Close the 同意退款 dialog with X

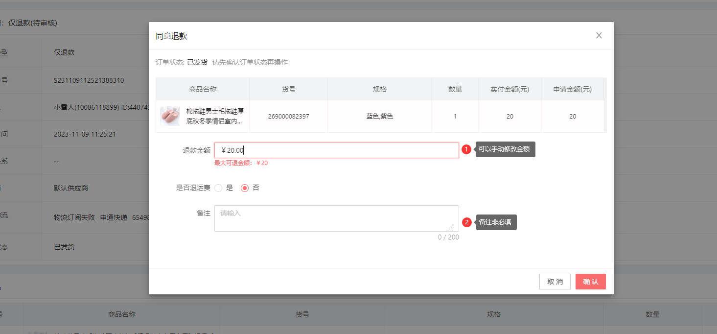(x=599, y=35)
